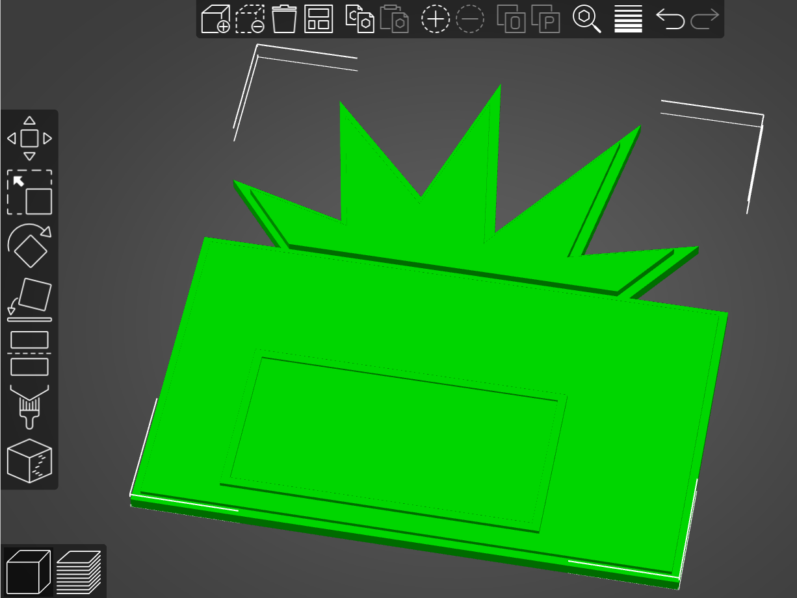This screenshot has width=797, height=598.
Task: Open variable layer height tool
Action: click(628, 19)
